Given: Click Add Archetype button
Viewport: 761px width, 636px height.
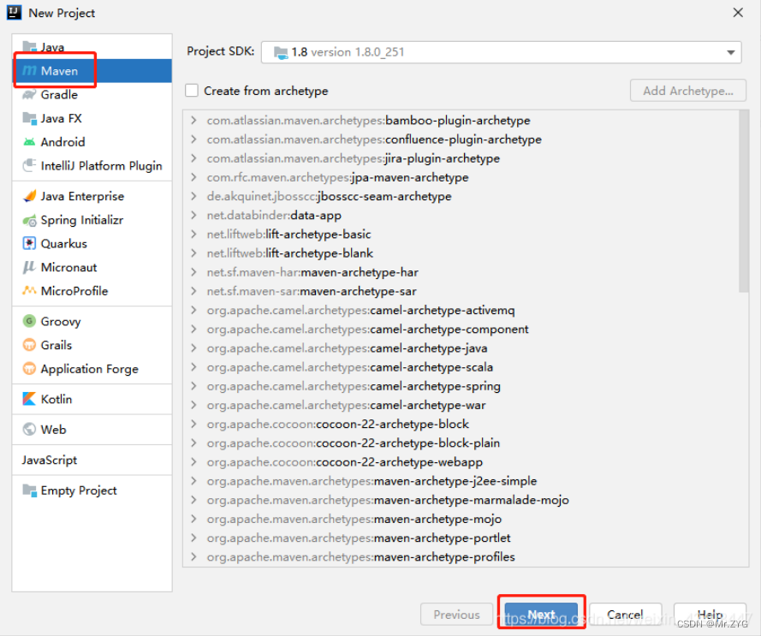Looking at the screenshot, I should (687, 91).
